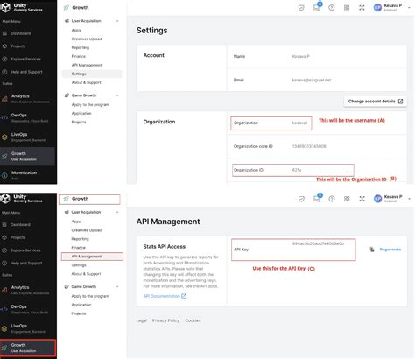This screenshot has height=359, width=415.
Task: Open Help and Support in the Settings page sidebar
Action: (23, 72)
